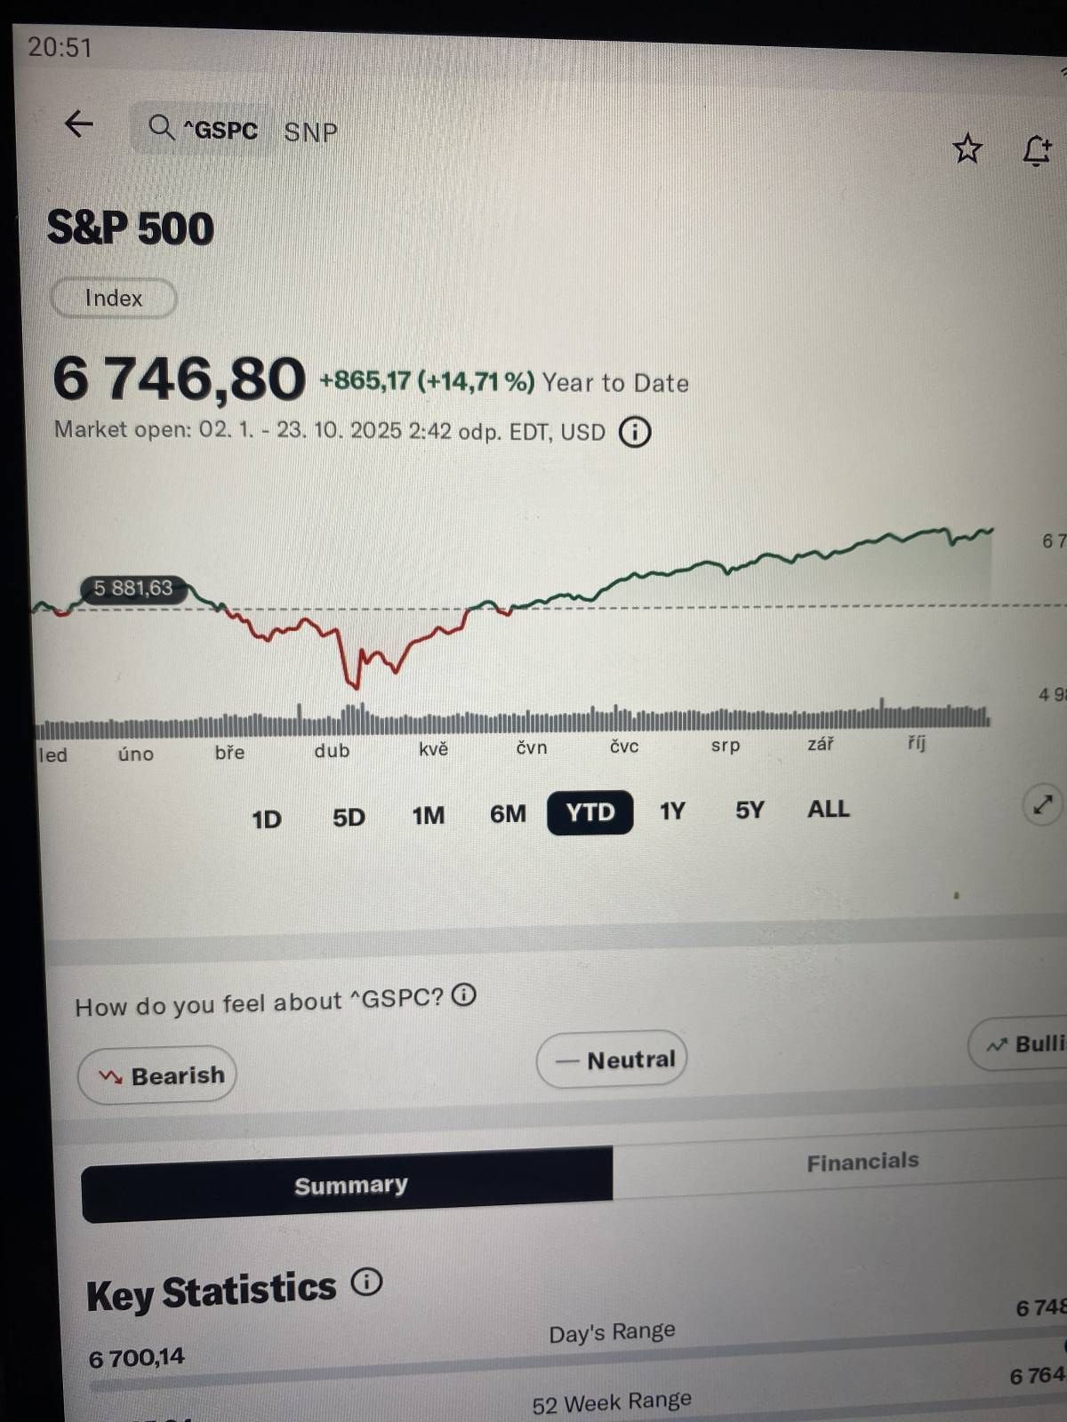Open Key Statistics info icon
Screen dimensions: 1067x1422
366,1282
